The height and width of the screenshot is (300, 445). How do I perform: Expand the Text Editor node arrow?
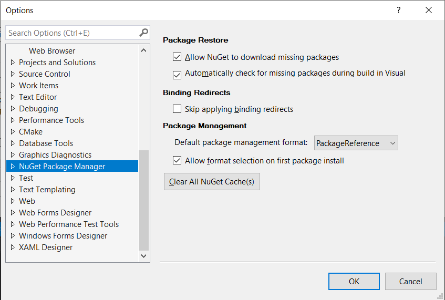click(x=13, y=97)
